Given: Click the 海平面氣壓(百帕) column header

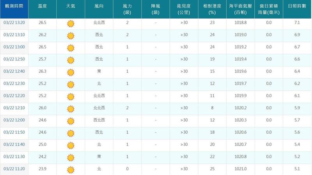Looking at the screenshot, I should pos(241,9).
